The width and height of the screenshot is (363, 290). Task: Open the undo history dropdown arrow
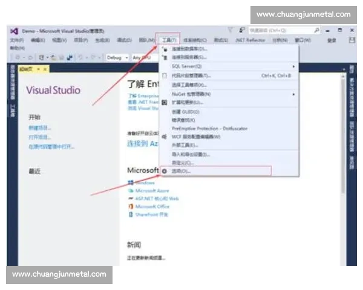coord(87,57)
